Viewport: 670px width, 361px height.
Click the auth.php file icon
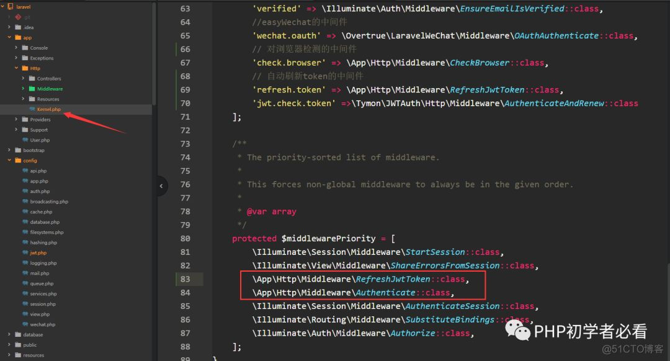(25, 191)
